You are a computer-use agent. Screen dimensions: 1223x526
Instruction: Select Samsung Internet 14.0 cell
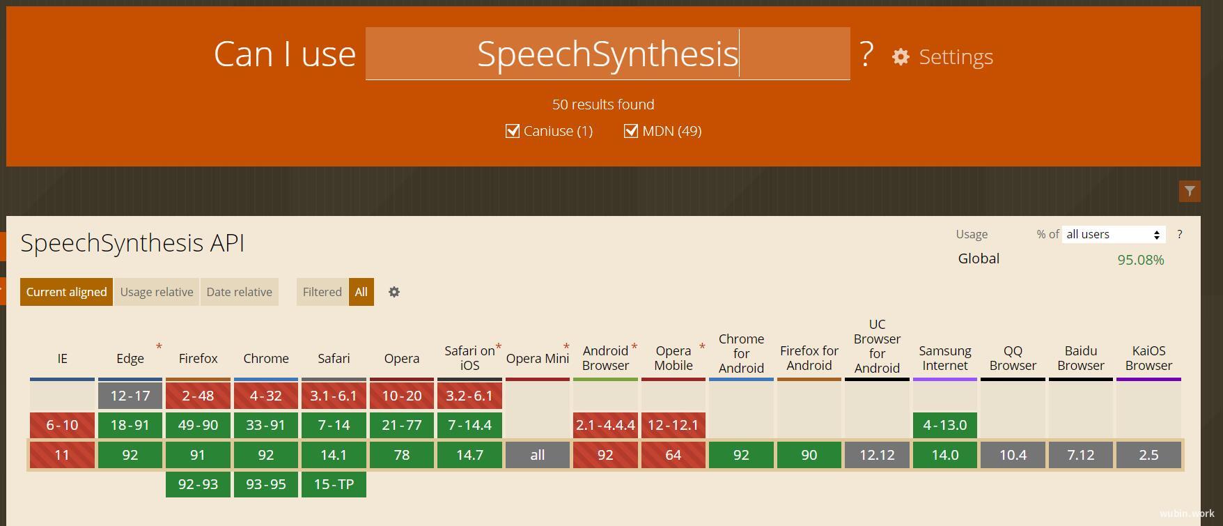click(945, 455)
